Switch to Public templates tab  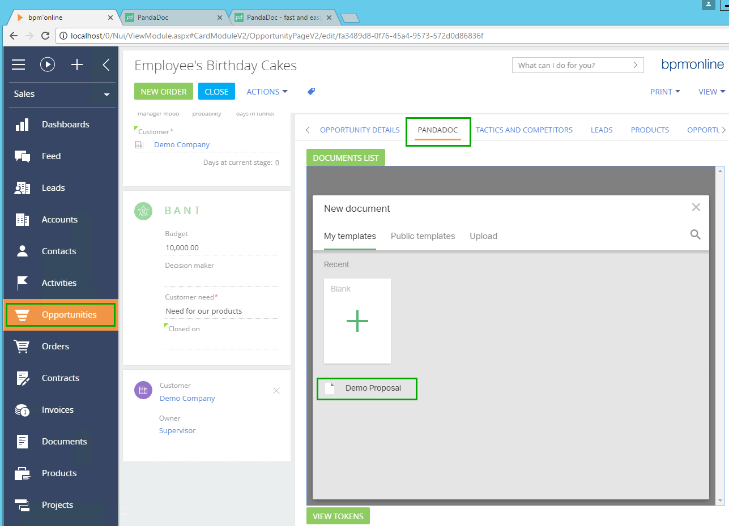(423, 236)
